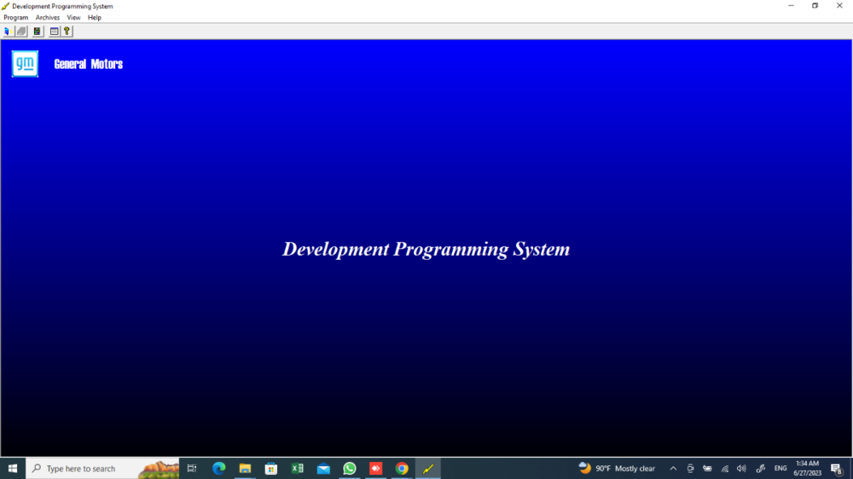Click the colorful stacked-bars toolbar icon
The image size is (853, 479).
tap(37, 32)
